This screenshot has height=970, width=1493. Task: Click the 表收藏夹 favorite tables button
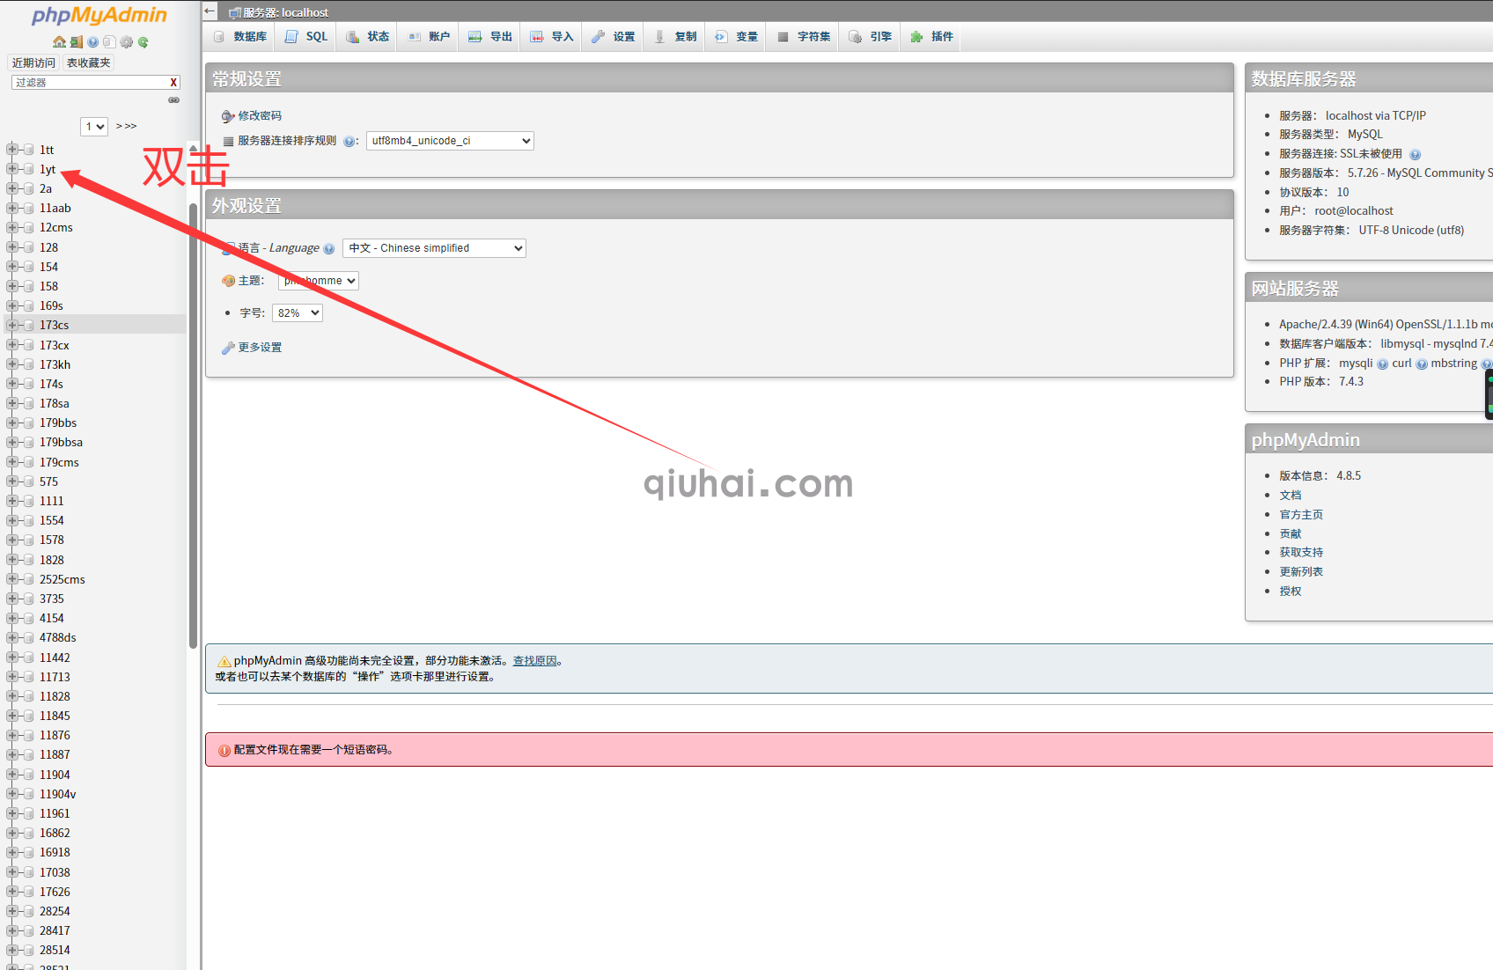(89, 62)
